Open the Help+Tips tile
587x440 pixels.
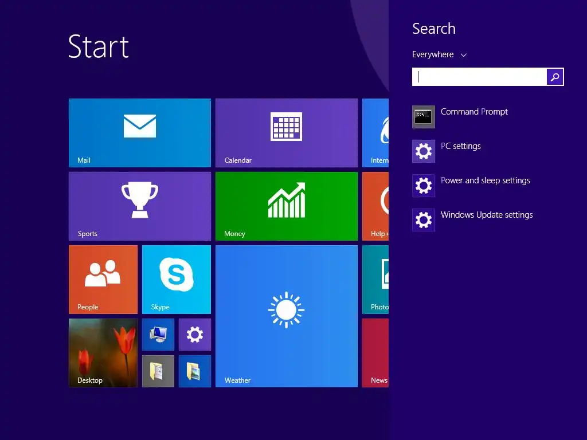(x=375, y=206)
